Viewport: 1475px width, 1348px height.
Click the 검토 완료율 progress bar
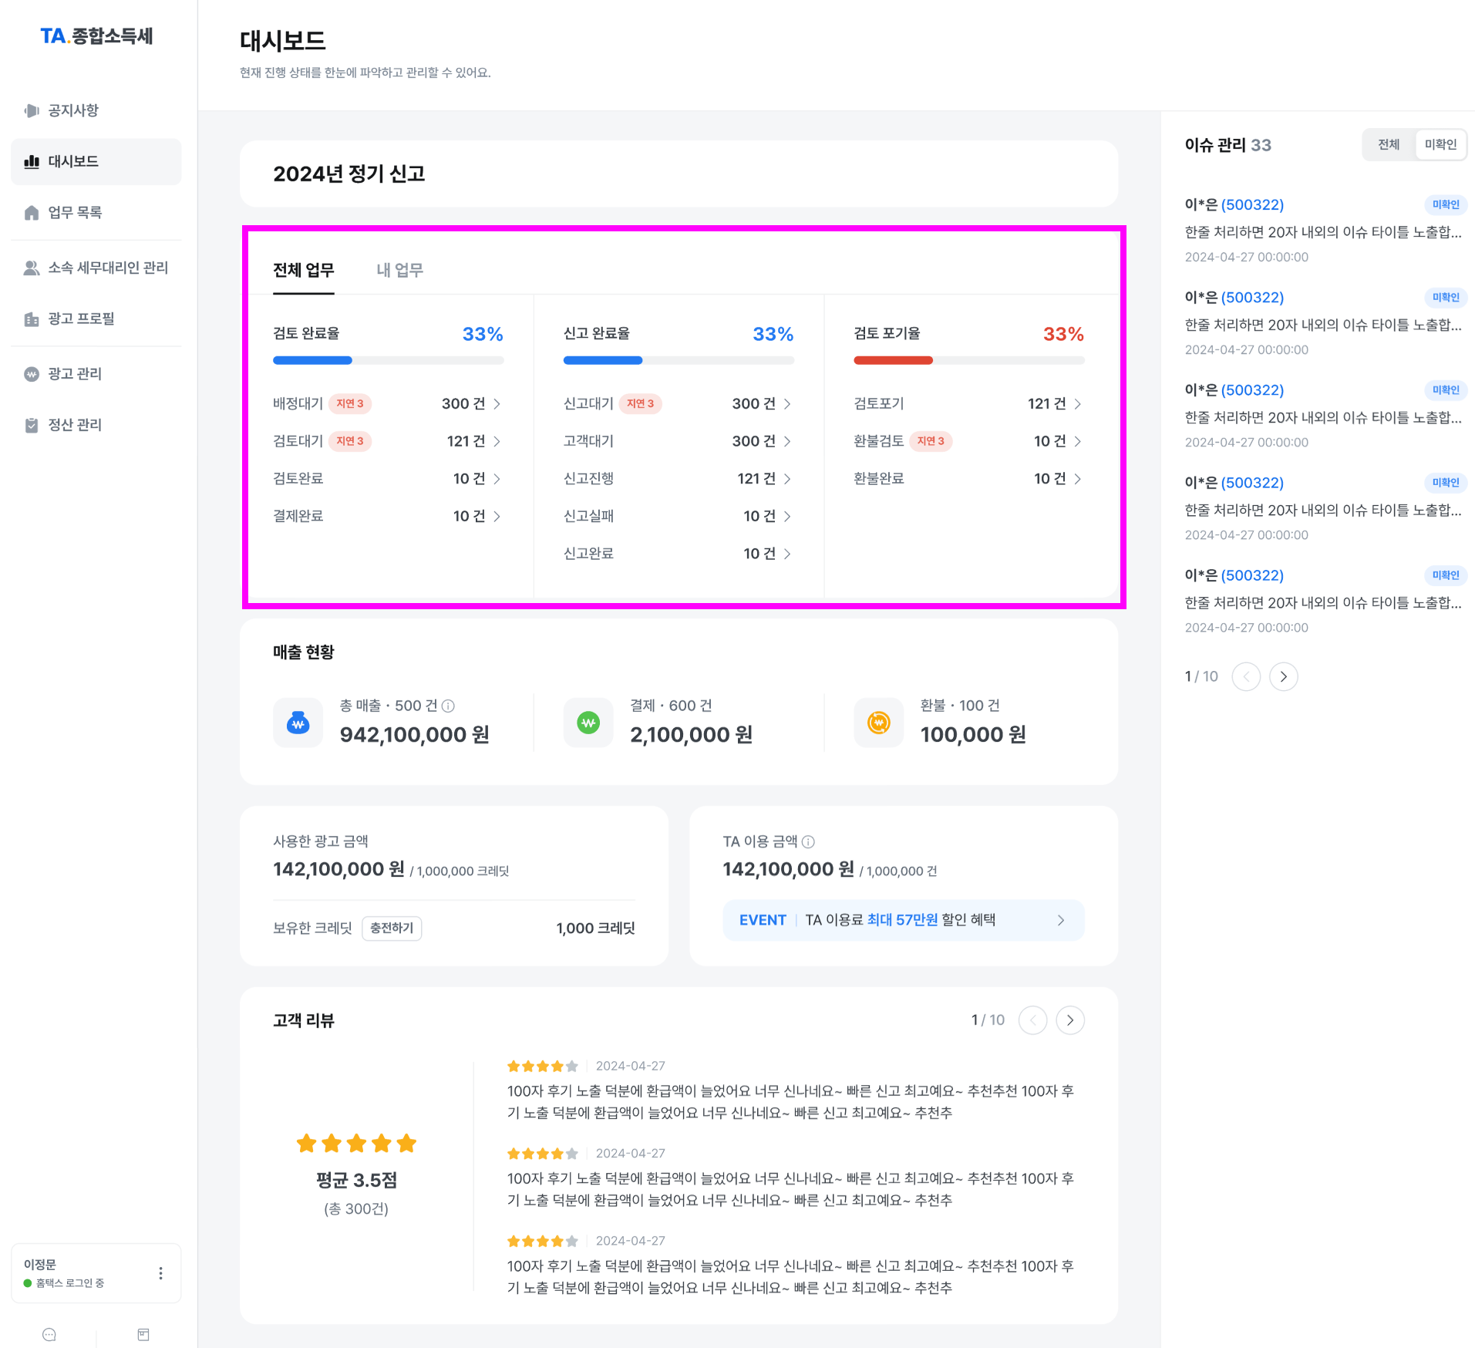pyautogui.click(x=389, y=360)
